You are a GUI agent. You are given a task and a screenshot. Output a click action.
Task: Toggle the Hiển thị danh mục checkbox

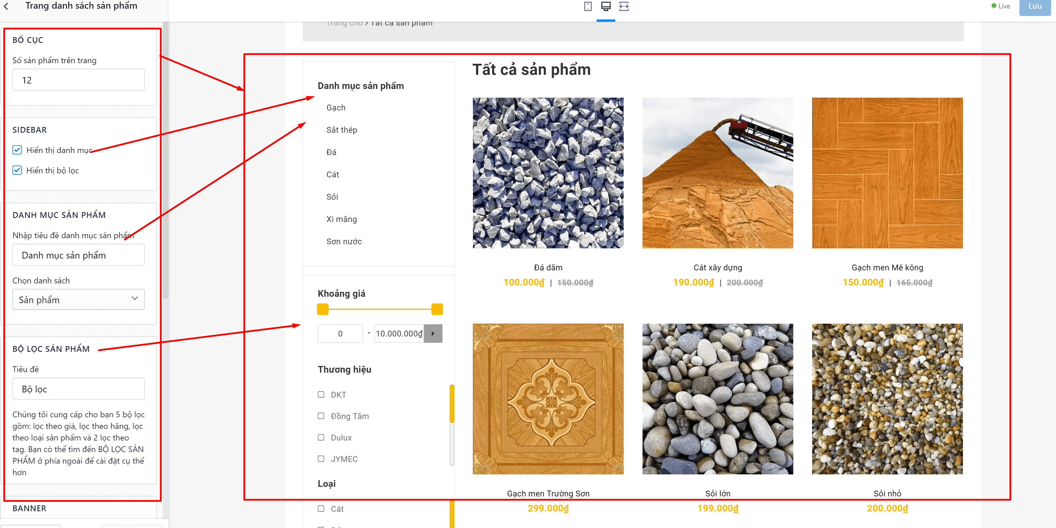click(x=17, y=150)
